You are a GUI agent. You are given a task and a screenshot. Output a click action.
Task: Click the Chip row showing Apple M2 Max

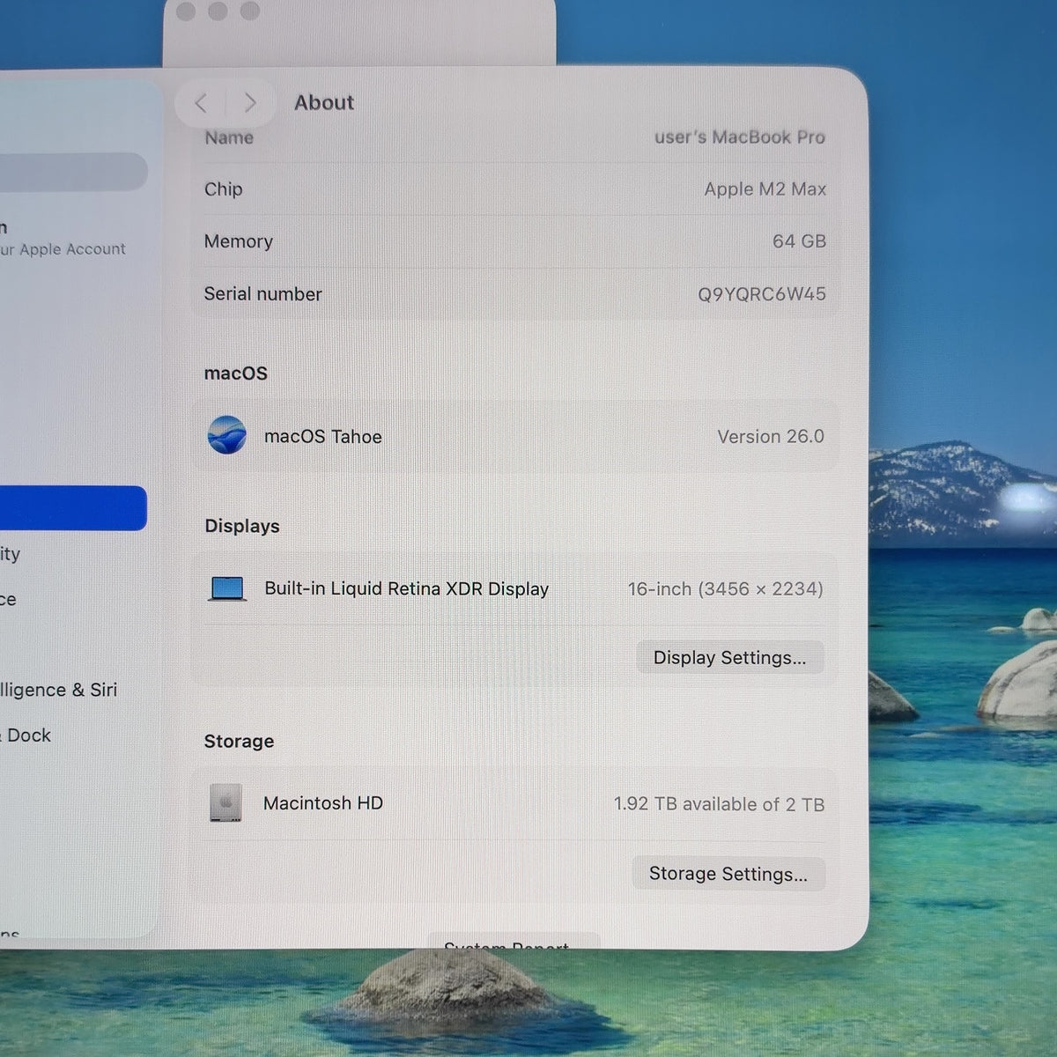[514, 189]
